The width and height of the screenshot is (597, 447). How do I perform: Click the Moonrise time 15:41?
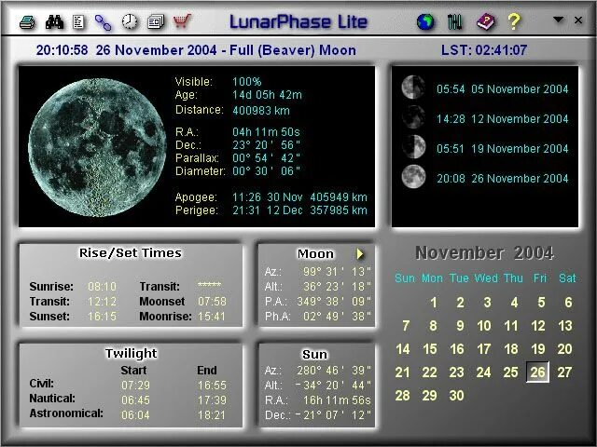212,317
